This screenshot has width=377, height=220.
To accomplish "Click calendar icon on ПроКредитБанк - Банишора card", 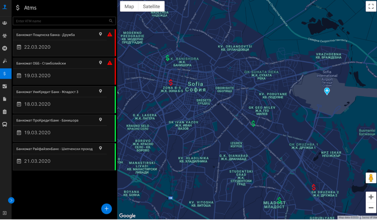I will tap(19, 132).
